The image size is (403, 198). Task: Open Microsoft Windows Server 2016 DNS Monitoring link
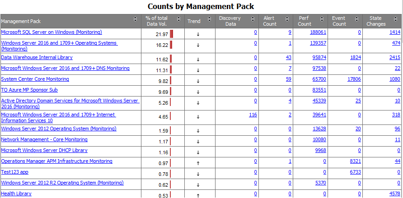(65, 68)
